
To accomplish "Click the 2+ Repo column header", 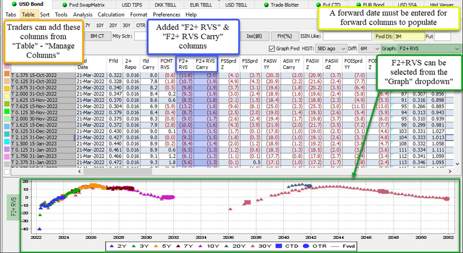I will pyautogui.click(x=131, y=64).
